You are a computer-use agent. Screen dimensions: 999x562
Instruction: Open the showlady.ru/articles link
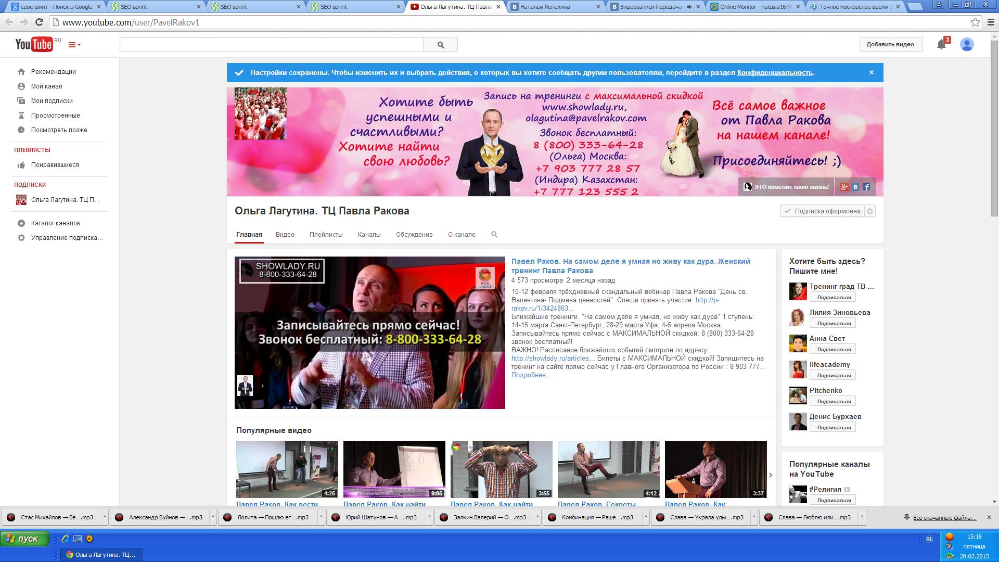point(553,359)
